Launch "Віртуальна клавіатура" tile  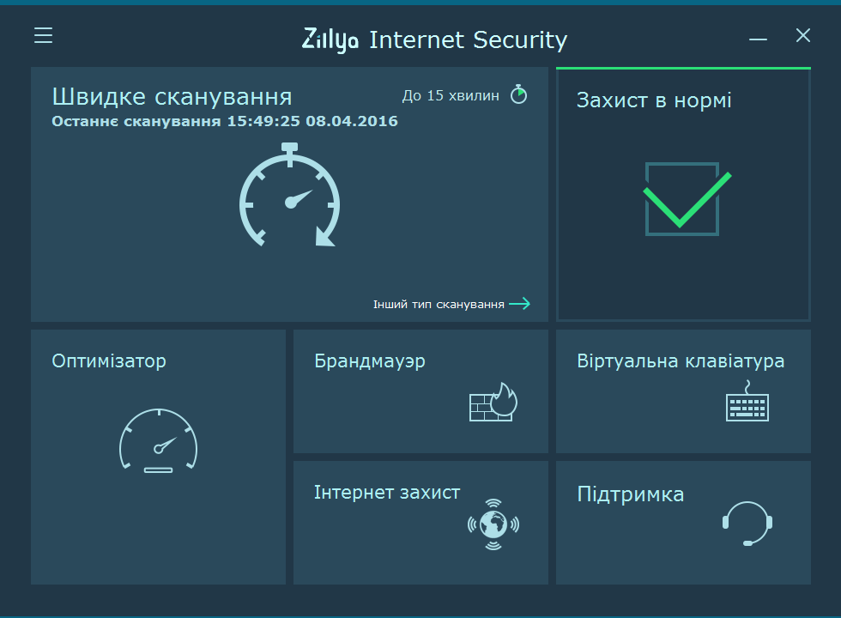click(683, 391)
